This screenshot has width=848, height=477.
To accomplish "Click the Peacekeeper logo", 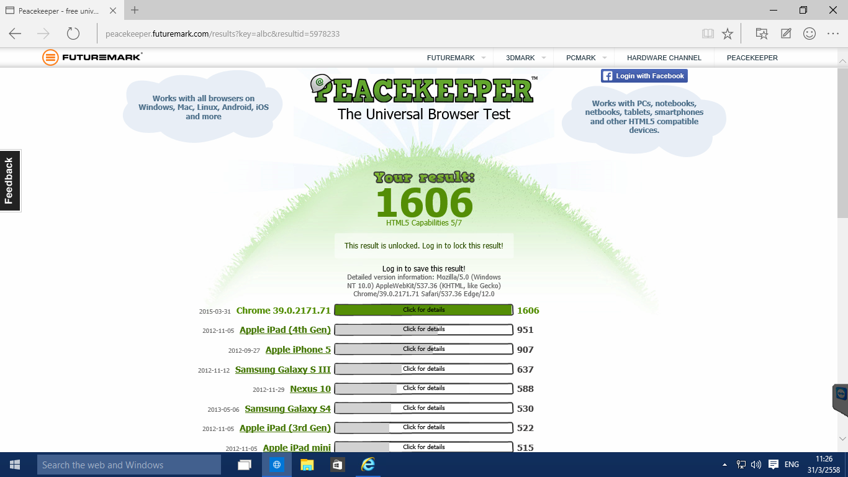I will point(424,90).
